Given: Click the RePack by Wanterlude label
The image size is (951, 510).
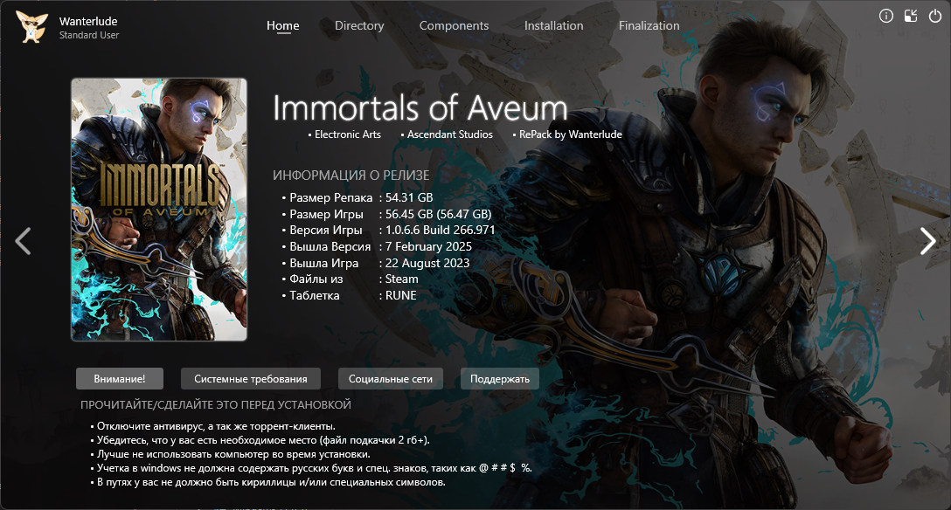Looking at the screenshot, I should [570, 134].
